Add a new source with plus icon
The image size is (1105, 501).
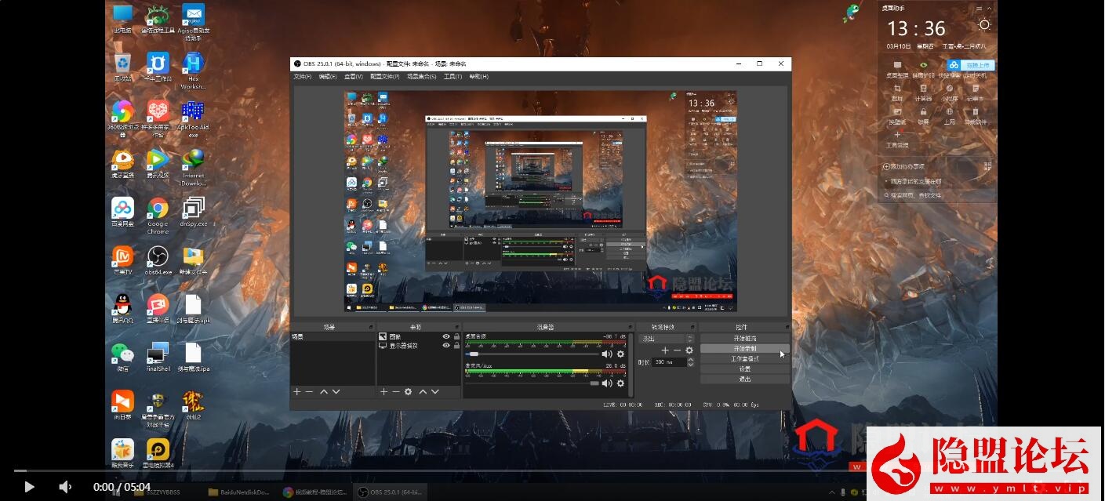(x=383, y=391)
